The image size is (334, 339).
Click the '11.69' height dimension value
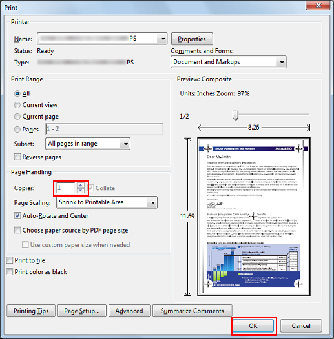click(187, 216)
